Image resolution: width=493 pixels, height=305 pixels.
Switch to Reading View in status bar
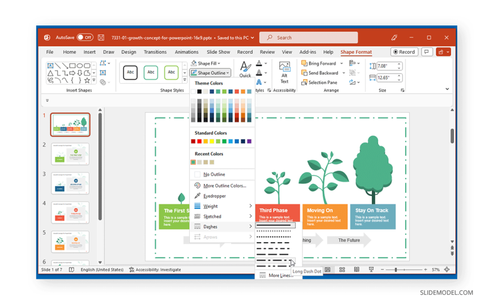[x=356, y=270]
